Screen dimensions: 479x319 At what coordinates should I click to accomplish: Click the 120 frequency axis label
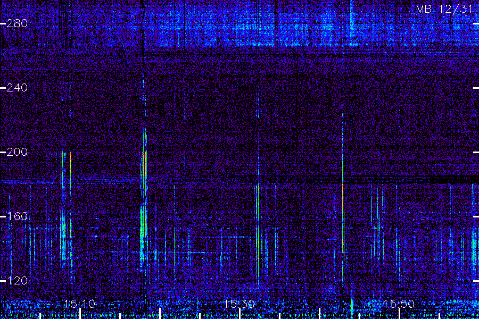(x=17, y=281)
